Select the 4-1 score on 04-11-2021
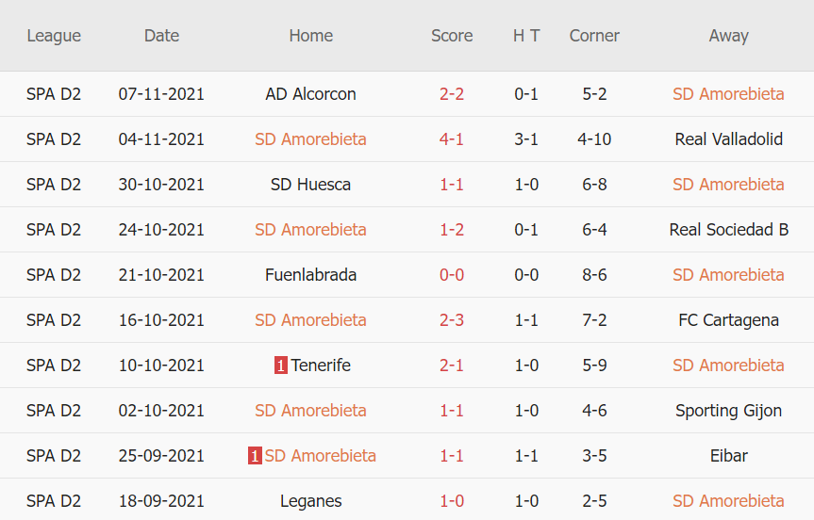Screen dimensions: 814x520 [x=452, y=139]
